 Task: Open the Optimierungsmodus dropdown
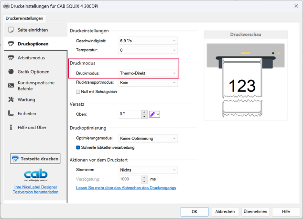pyautogui.click(x=148, y=138)
